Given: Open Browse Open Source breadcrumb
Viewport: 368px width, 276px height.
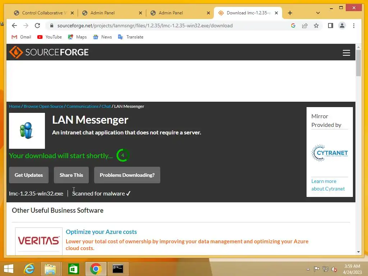Looking at the screenshot, I should click(43, 106).
